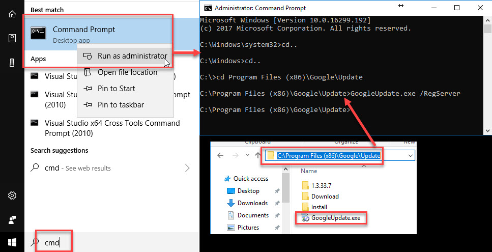Image resolution: width=492 pixels, height=252 pixels.
Task: Choose Pin to Start
Action: (125, 89)
